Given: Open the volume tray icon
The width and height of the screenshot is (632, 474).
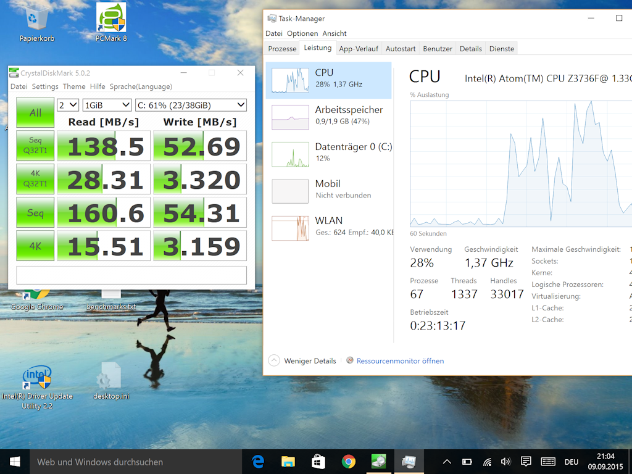Looking at the screenshot, I should click(x=505, y=462).
